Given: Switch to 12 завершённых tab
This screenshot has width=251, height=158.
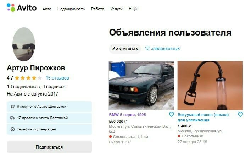Looking at the screenshot, I should (162, 49).
